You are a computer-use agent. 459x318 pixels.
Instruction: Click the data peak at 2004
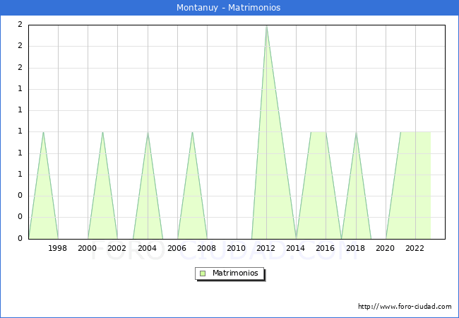click(148, 132)
